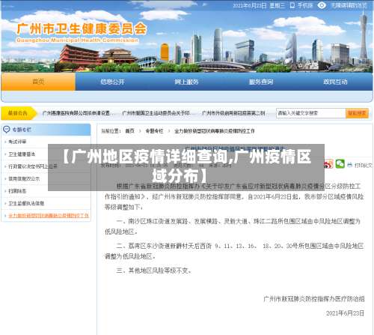Open announcement about 爱国卫生运动委员会
Screen dimensions: 374x335
pos(156,113)
